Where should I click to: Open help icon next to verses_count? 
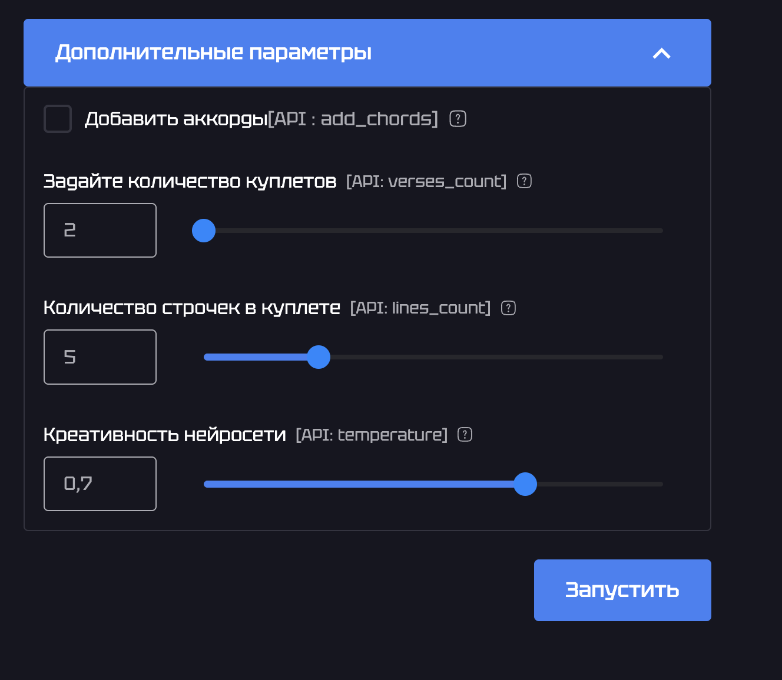coord(524,181)
